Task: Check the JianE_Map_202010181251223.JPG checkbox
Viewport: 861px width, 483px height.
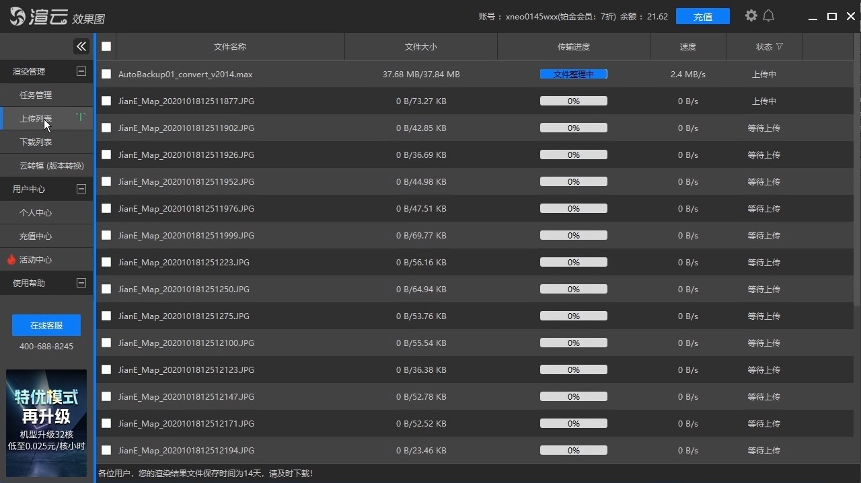Action: click(x=106, y=262)
